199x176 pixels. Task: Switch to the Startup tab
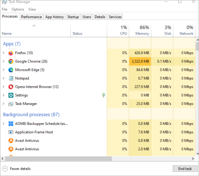[73, 17]
